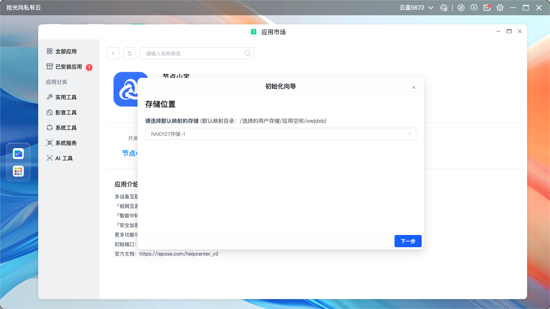This screenshot has width=550, height=309.
Task: Click the blue window icon in floating sidebar
Action: click(18, 153)
